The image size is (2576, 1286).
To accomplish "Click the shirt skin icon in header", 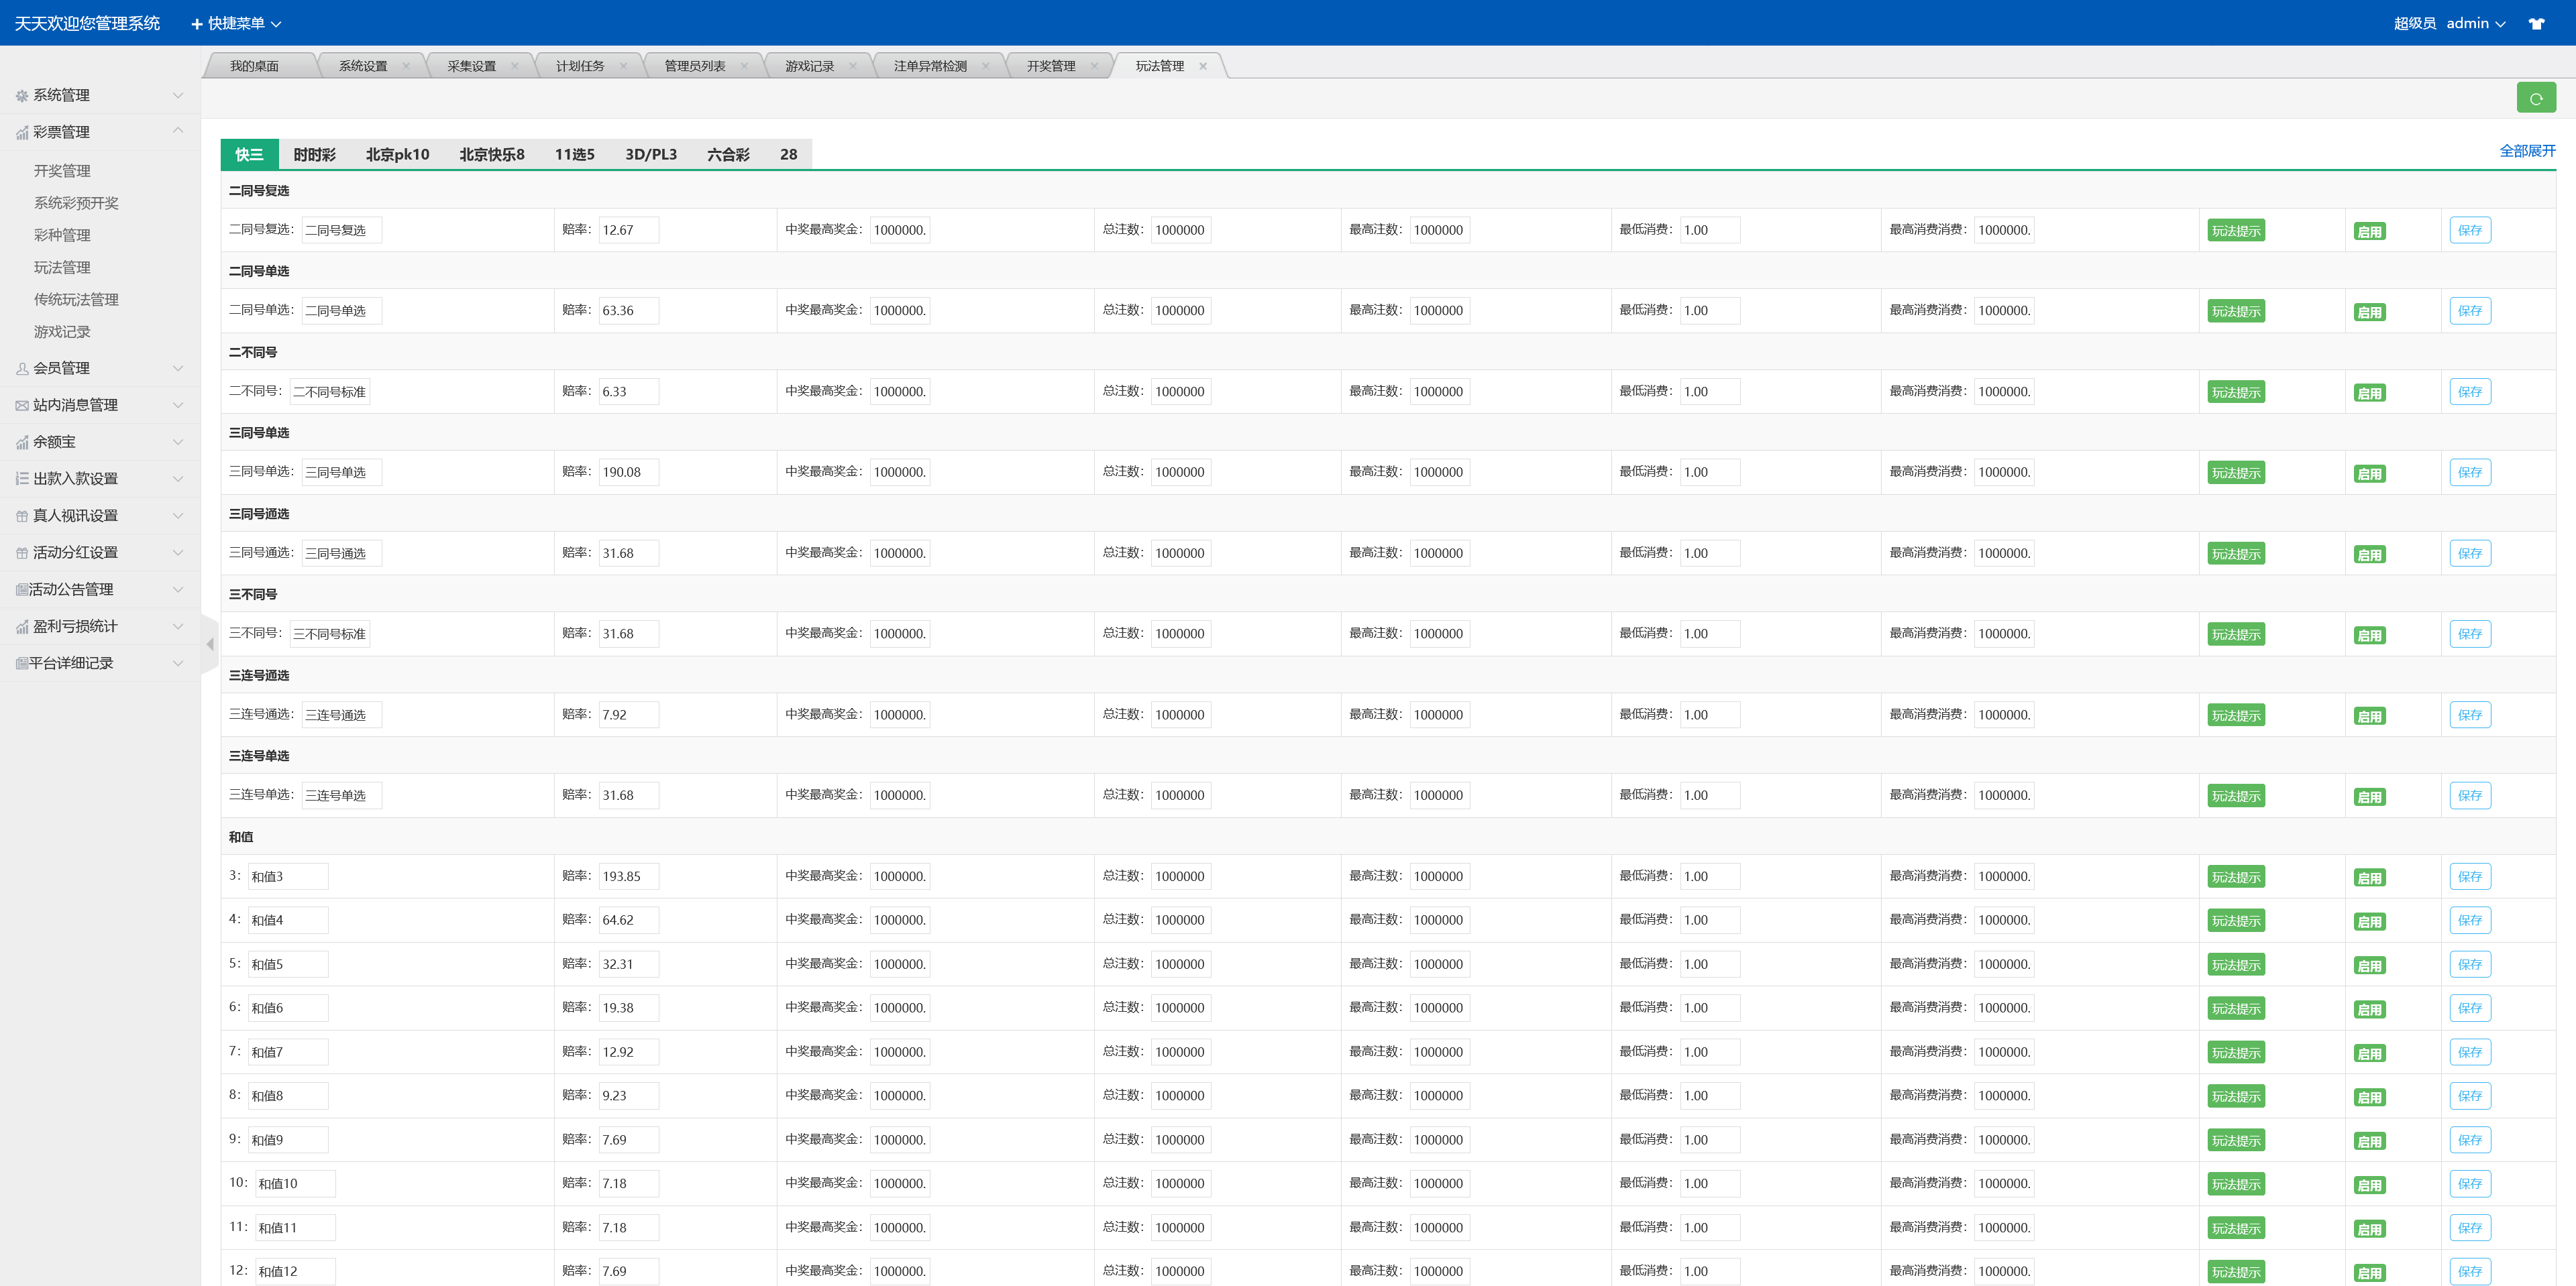I will coord(2536,23).
